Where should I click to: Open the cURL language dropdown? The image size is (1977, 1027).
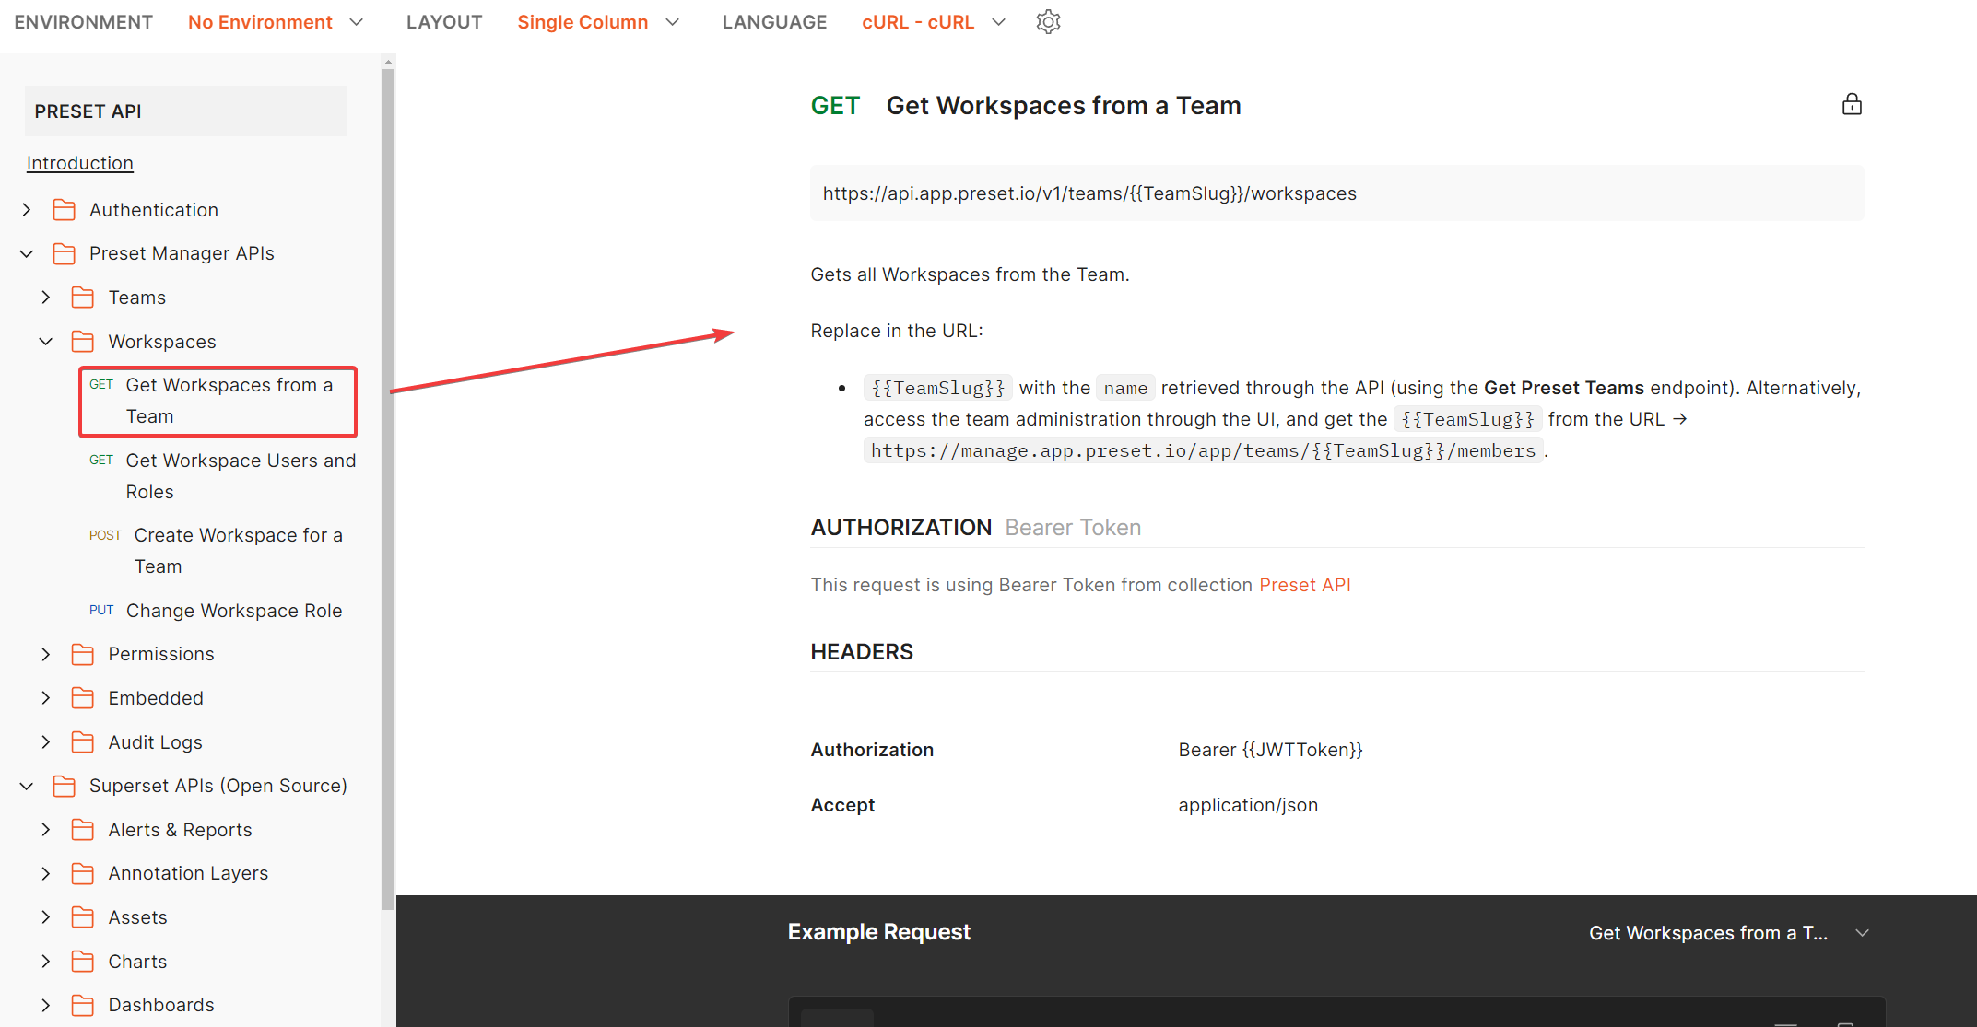(933, 21)
